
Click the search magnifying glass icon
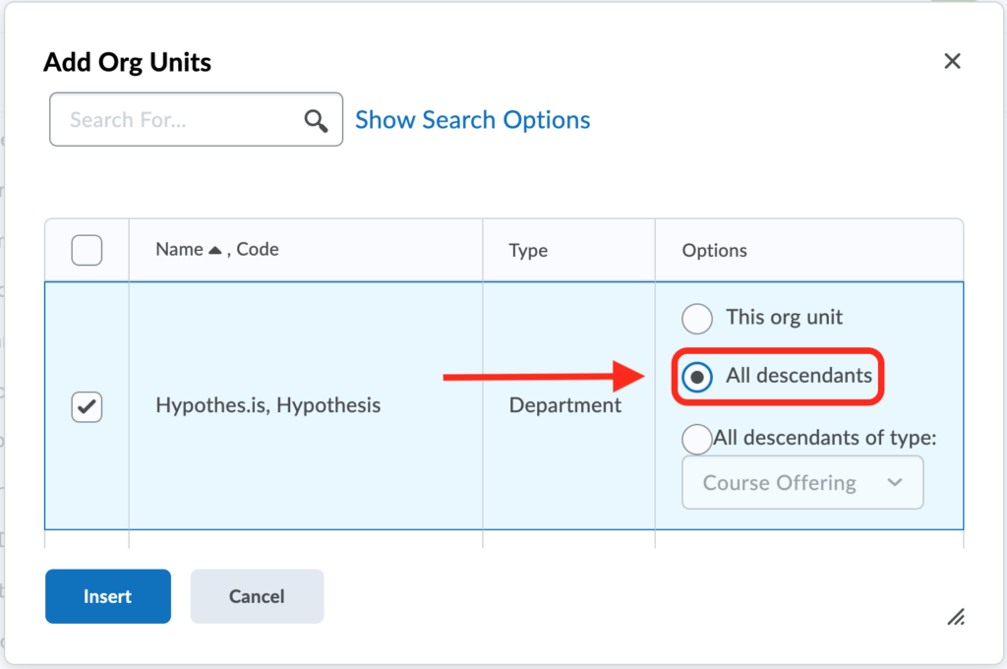coord(316,119)
